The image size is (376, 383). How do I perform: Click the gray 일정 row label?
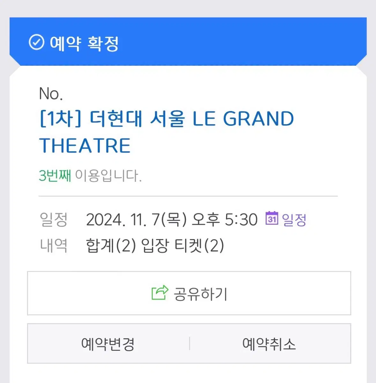[54, 220]
